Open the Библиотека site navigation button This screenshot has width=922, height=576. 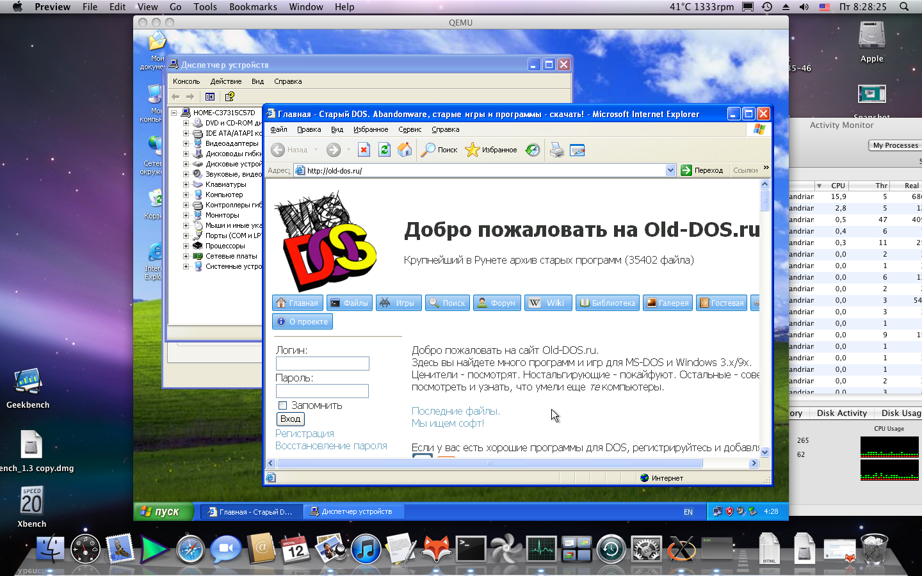point(607,303)
